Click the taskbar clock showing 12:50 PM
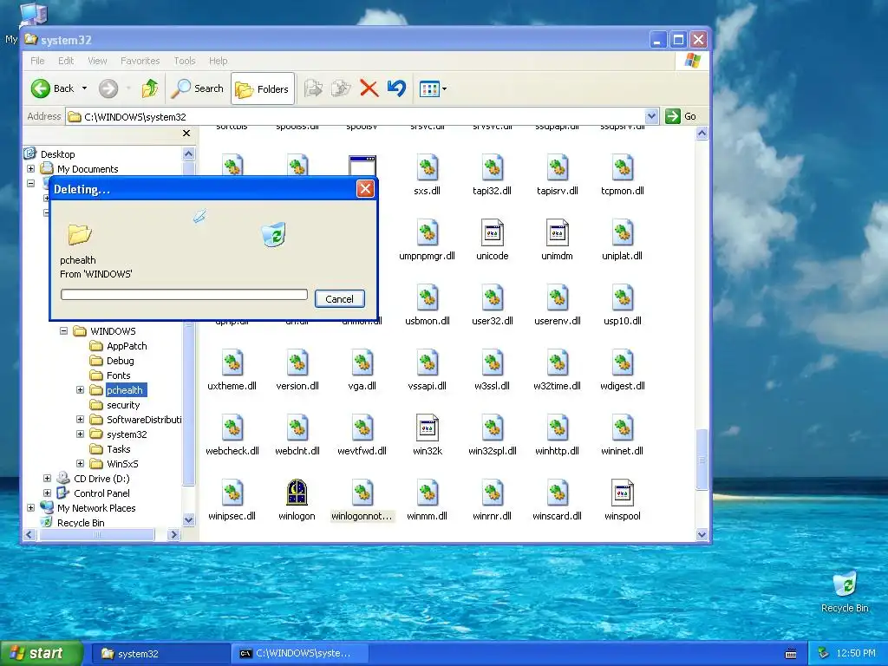The width and height of the screenshot is (888, 666). pos(856,654)
